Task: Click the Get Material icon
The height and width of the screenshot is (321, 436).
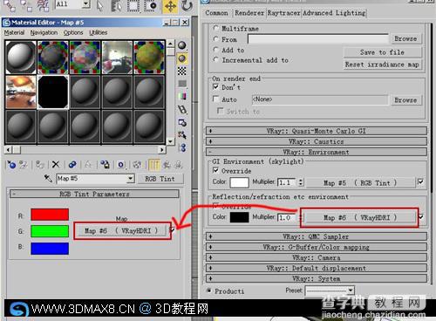Action: [11, 165]
